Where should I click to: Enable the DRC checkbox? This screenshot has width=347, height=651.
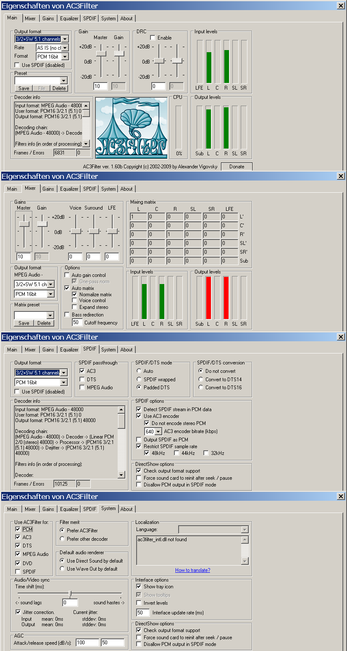pyautogui.click(x=152, y=38)
